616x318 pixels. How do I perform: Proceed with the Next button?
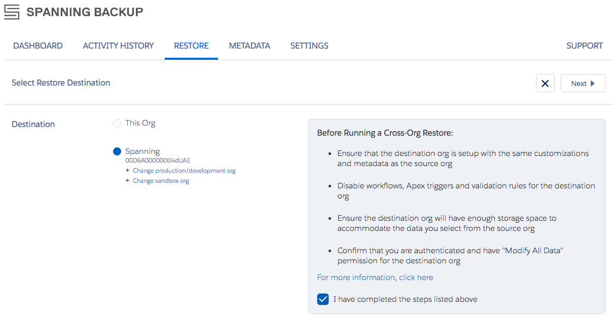coord(583,83)
